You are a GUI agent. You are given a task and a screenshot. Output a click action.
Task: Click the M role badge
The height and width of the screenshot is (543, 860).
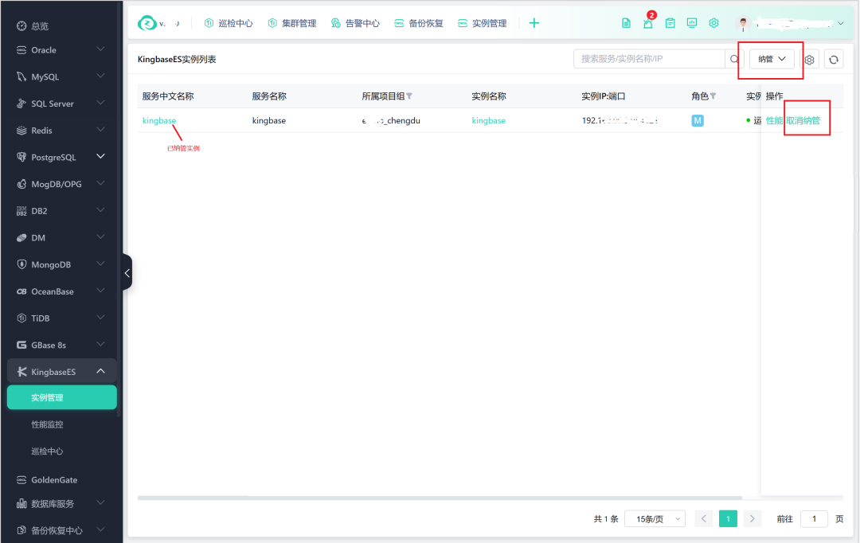click(698, 121)
